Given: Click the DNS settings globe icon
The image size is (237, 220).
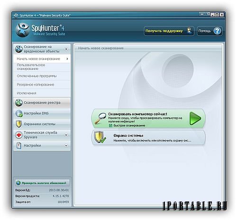Looking at the screenshot, I should pos(19,114).
